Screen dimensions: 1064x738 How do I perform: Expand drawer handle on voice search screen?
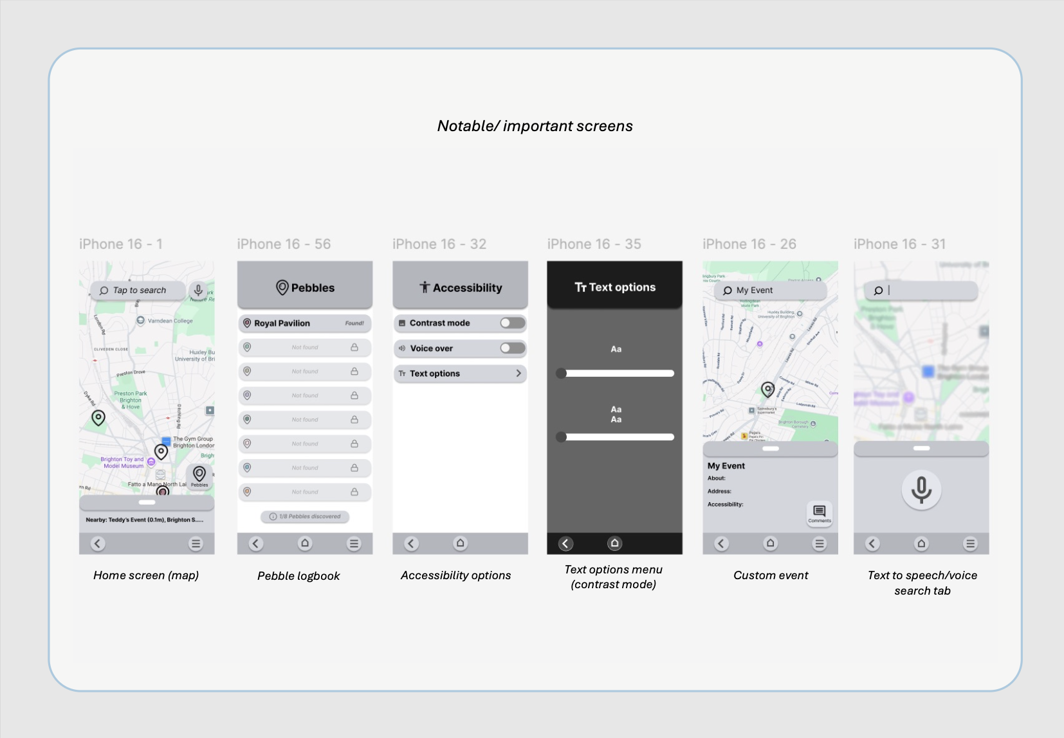[x=921, y=448]
